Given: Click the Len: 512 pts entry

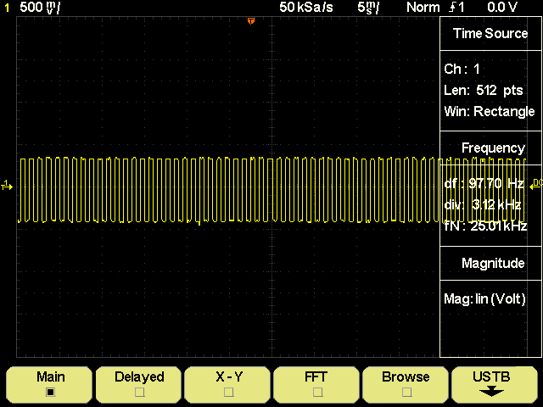Looking at the screenshot, I should coord(483,91).
